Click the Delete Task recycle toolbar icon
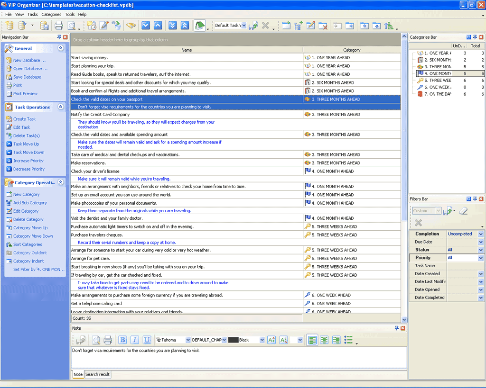Image resolution: width=486 pixels, height=388 pixels. click(117, 26)
